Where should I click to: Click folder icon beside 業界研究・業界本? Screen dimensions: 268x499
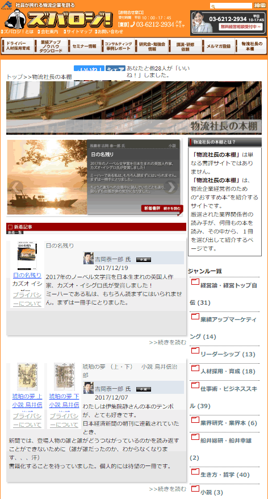195,420
